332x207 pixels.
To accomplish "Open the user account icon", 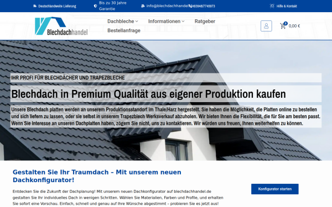I will tap(266, 26).
